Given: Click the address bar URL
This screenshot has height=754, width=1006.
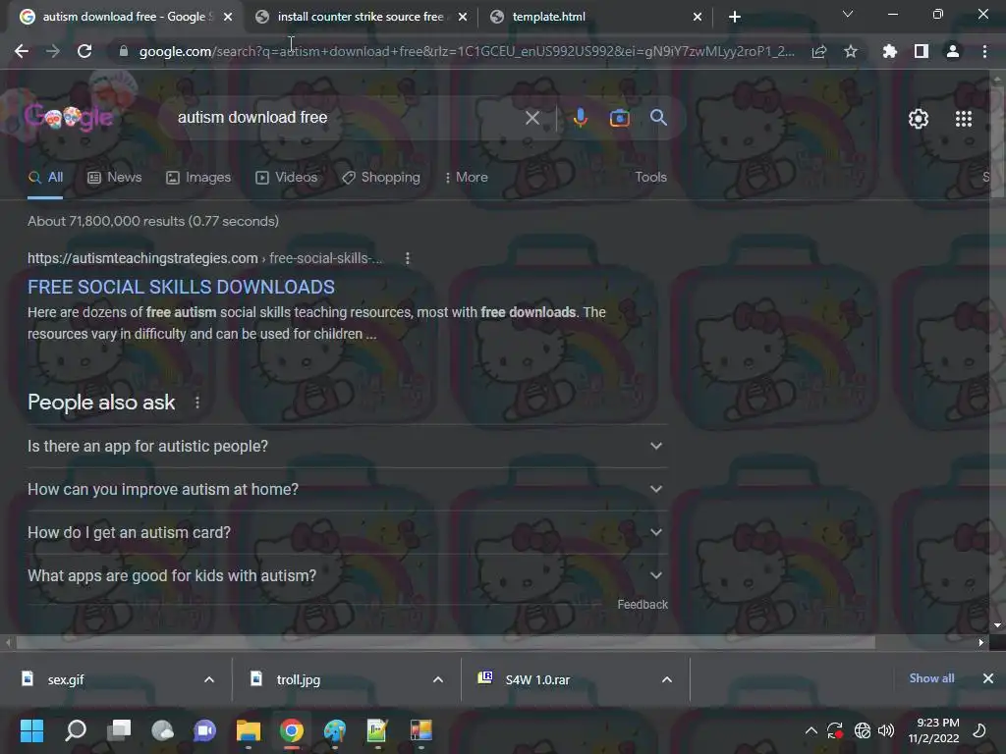Looking at the screenshot, I should [467, 51].
